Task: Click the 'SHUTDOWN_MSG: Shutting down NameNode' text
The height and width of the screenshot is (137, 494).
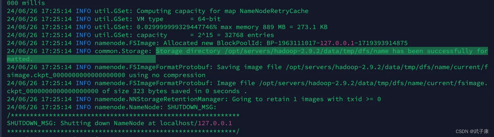Action: click(x=75, y=124)
